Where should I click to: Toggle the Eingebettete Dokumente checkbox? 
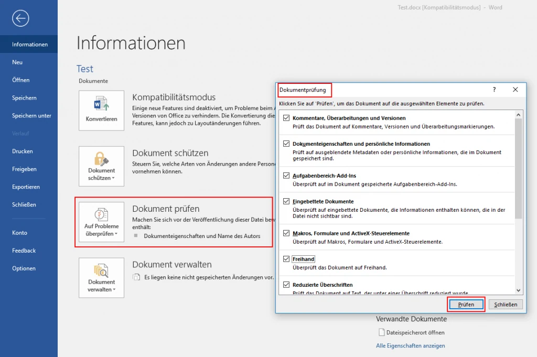point(286,201)
